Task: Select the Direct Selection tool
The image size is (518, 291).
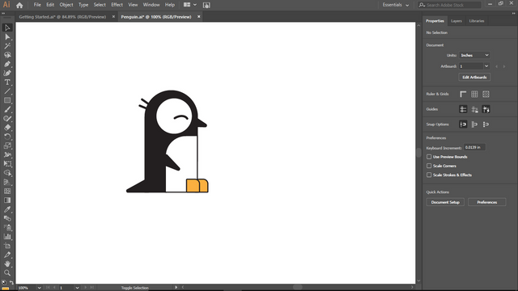Action: click(x=7, y=36)
